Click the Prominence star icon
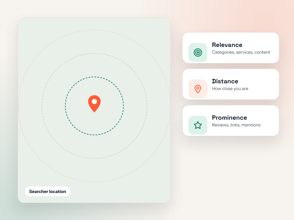 (198, 125)
